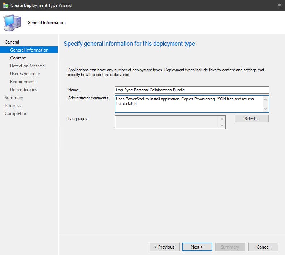Click the General section heading
The height and width of the screenshot is (255, 285).
[12, 42]
